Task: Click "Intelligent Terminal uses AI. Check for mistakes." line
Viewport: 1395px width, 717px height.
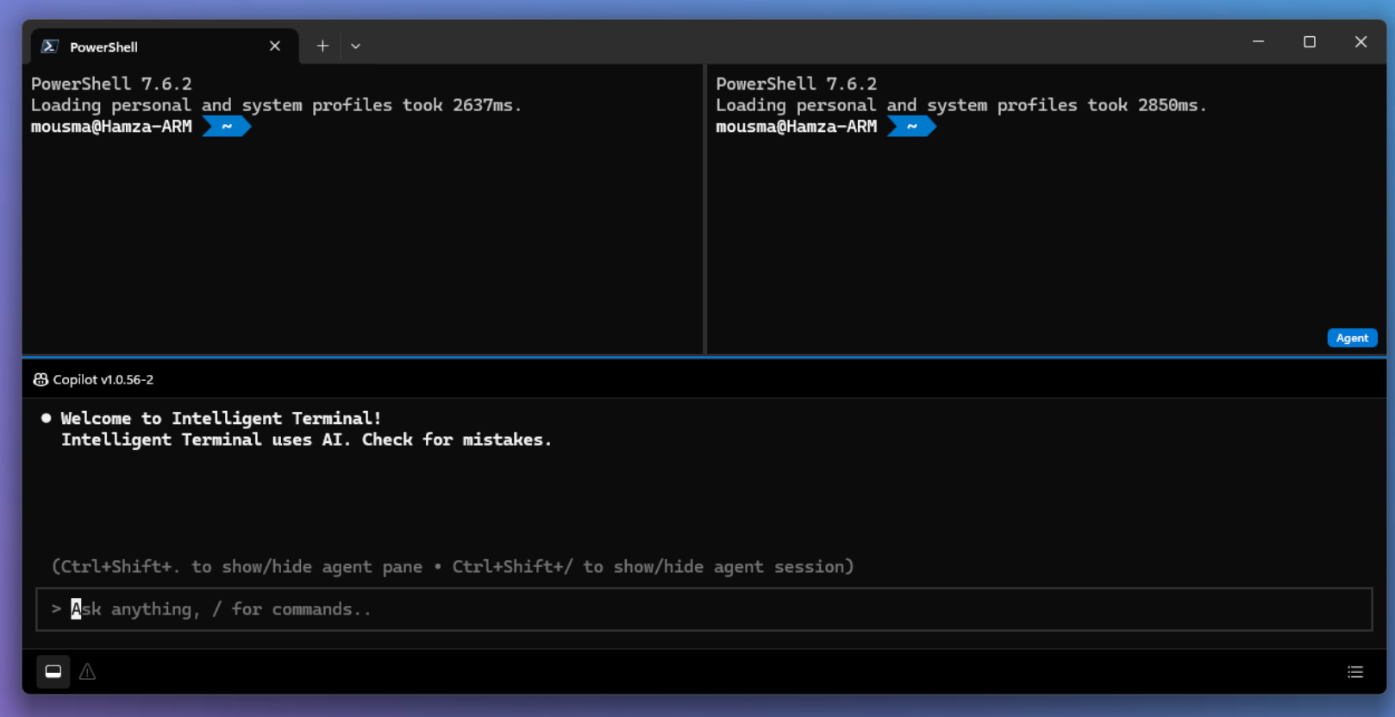Action: [x=306, y=440]
